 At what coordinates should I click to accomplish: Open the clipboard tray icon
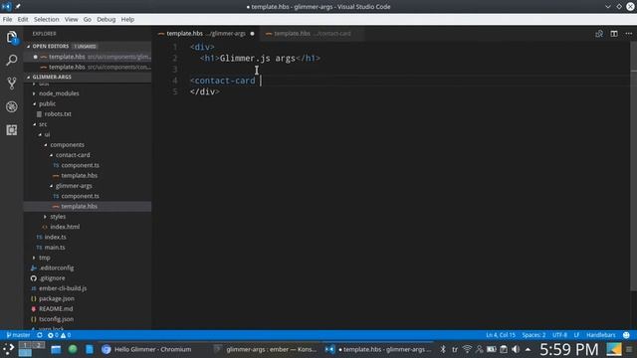(x=504, y=349)
